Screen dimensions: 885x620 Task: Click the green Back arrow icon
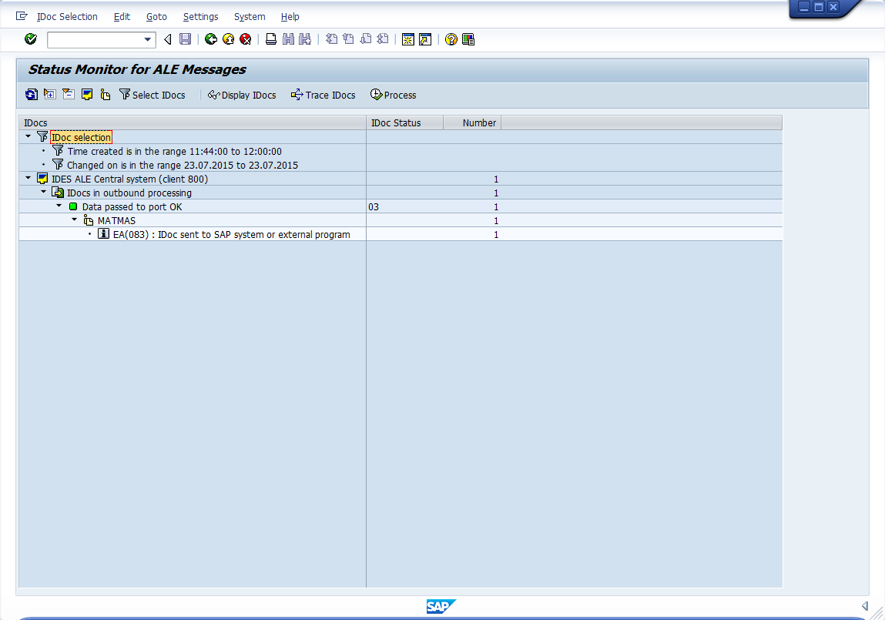[x=211, y=39]
